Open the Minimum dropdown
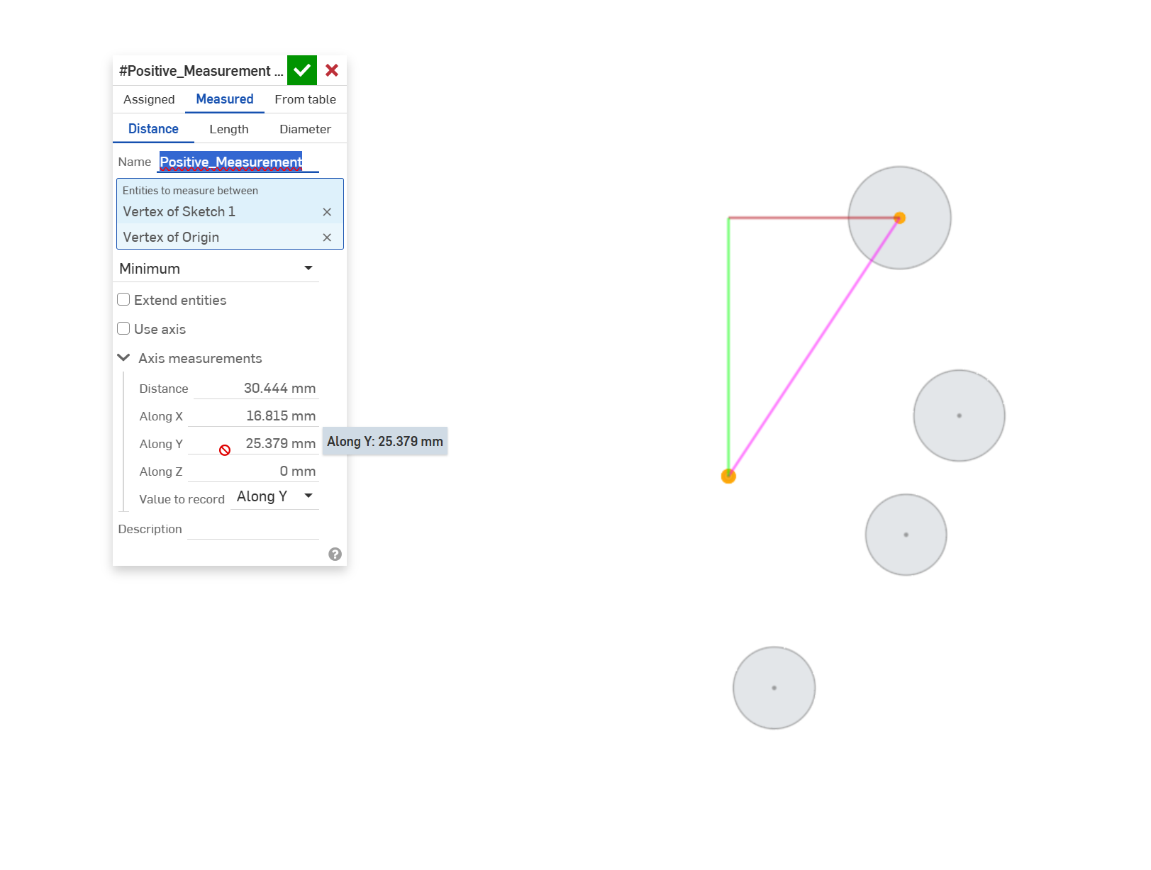1151x870 pixels. click(x=216, y=269)
